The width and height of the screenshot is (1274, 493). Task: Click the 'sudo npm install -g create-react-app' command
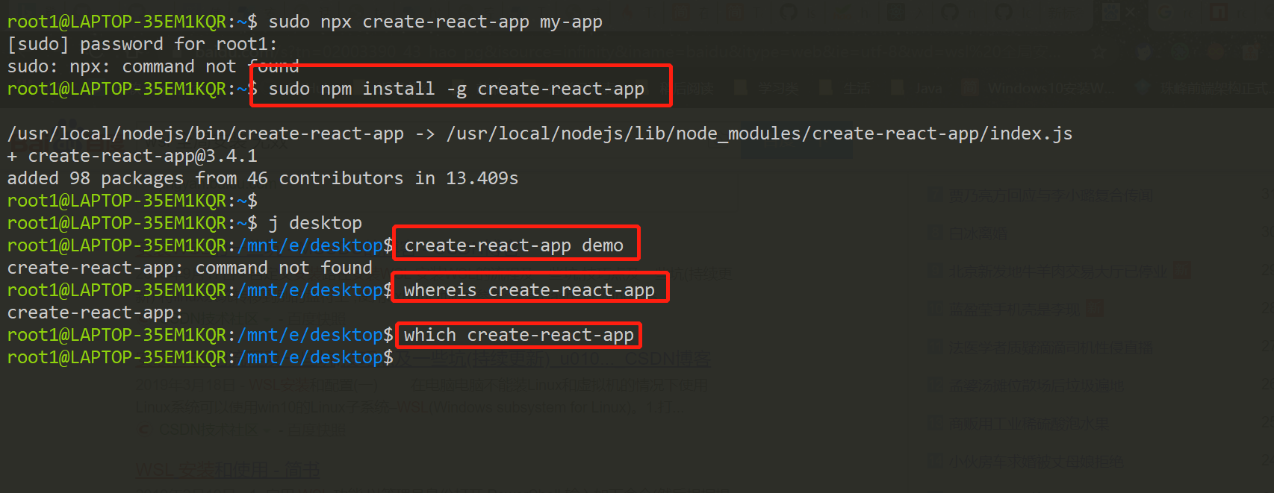[x=456, y=89]
